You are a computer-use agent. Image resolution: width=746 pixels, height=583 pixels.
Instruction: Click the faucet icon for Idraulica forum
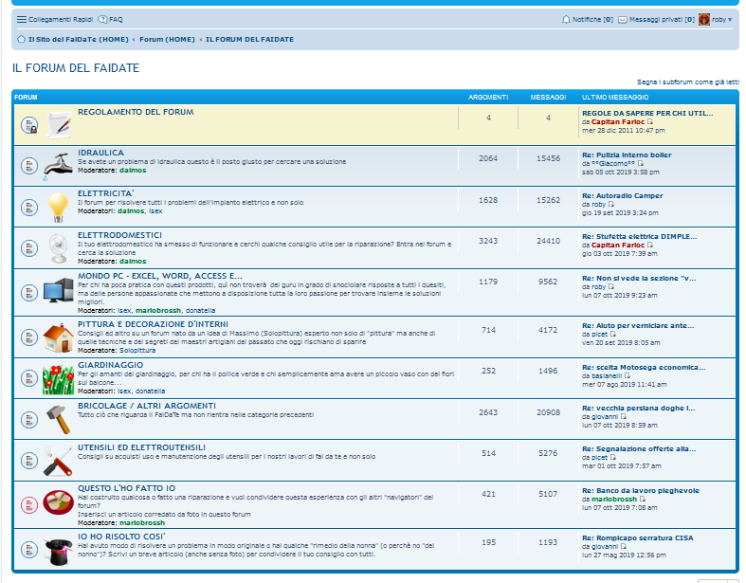59,165
